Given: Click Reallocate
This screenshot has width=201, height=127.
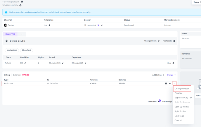Looking at the screenshot, I should [x=167, y=41].
